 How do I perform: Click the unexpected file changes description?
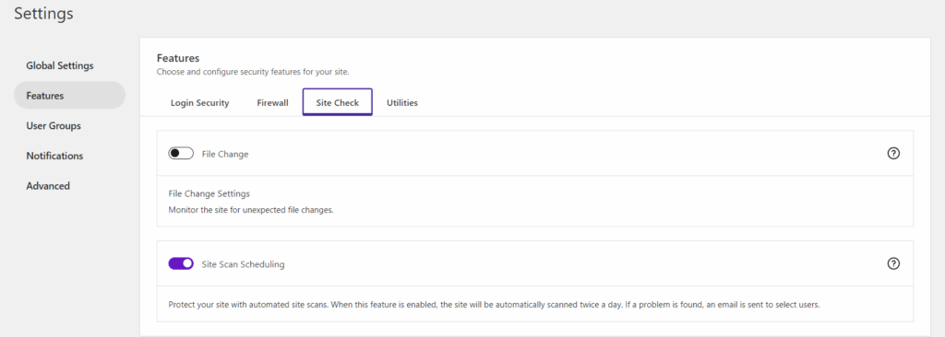tap(251, 211)
